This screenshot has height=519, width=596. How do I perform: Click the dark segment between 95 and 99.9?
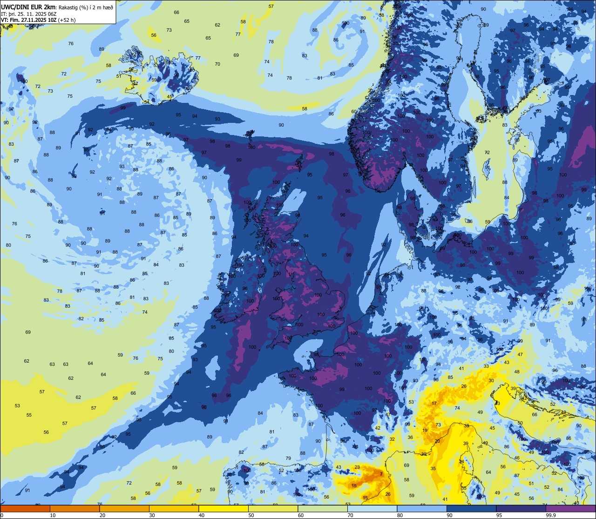click(521, 508)
